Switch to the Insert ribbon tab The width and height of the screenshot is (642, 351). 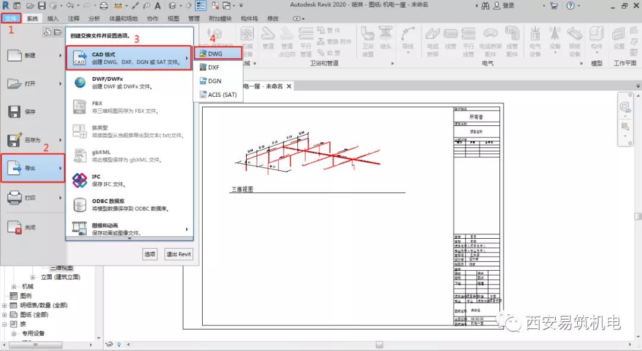point(53,18)
